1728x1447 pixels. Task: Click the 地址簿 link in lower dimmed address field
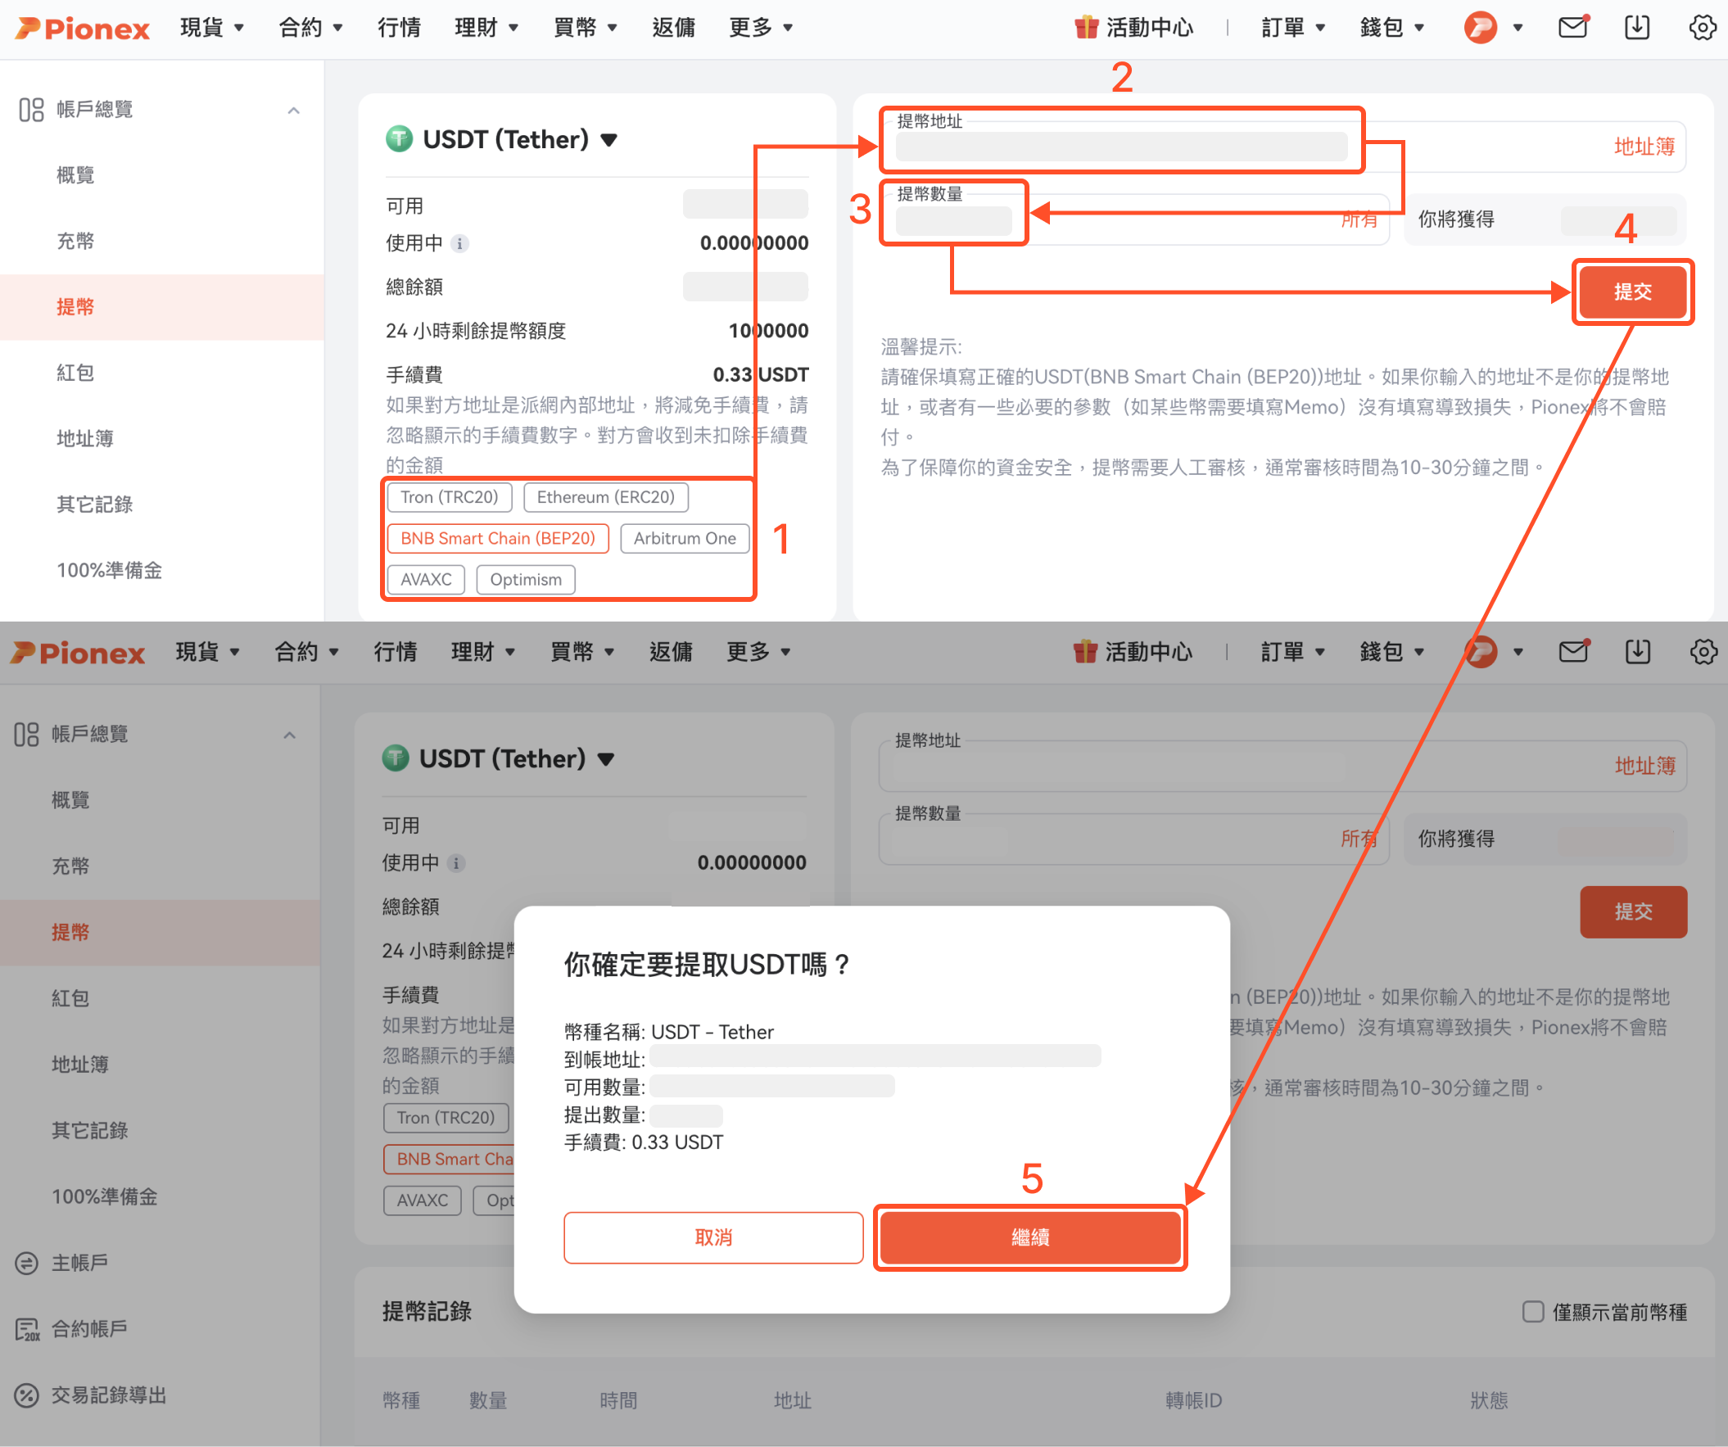tap(1645, 766)
